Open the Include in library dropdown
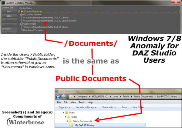Image resolution: width=182 pixels, height=128 pixels. click(86, 107)
